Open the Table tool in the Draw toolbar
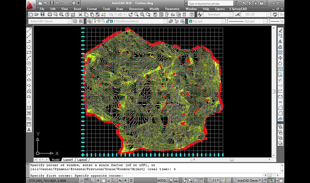The width and height of the screenshot is (310, 183). 29,124
